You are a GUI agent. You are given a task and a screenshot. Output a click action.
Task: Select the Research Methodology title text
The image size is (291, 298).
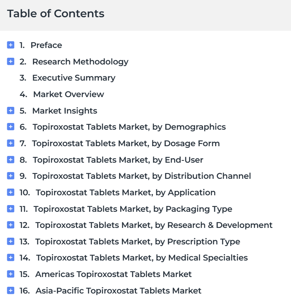click(x=81, y=62)
